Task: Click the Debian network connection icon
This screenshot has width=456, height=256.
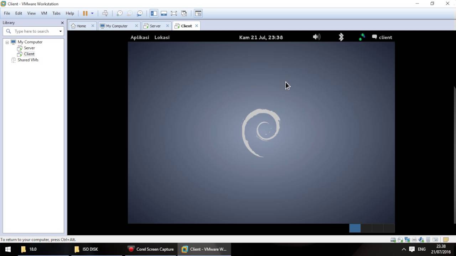Action: (362, 37)
